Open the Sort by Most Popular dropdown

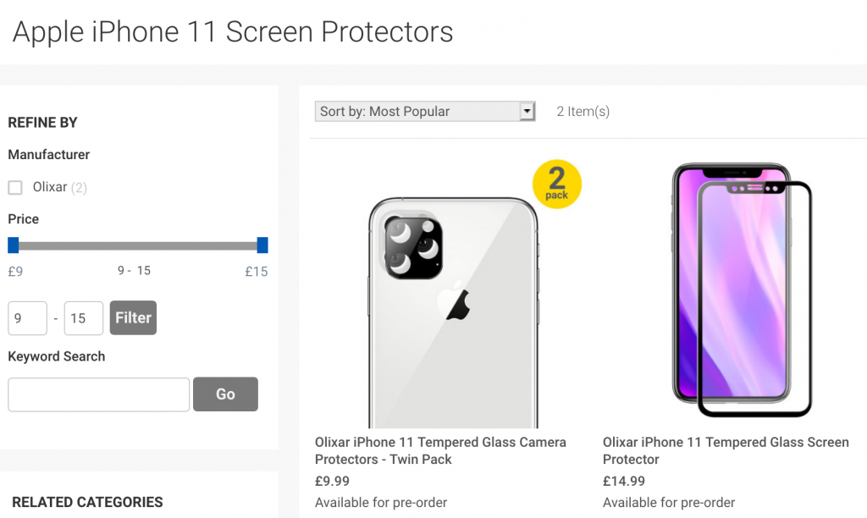pos(417,111)
